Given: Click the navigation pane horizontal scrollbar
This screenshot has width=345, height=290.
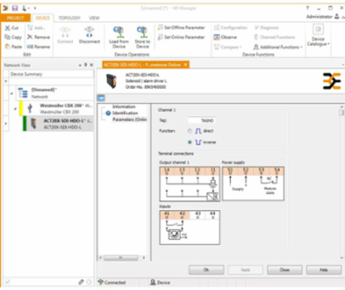Looking at the screenshot, I should click(122, 258).
